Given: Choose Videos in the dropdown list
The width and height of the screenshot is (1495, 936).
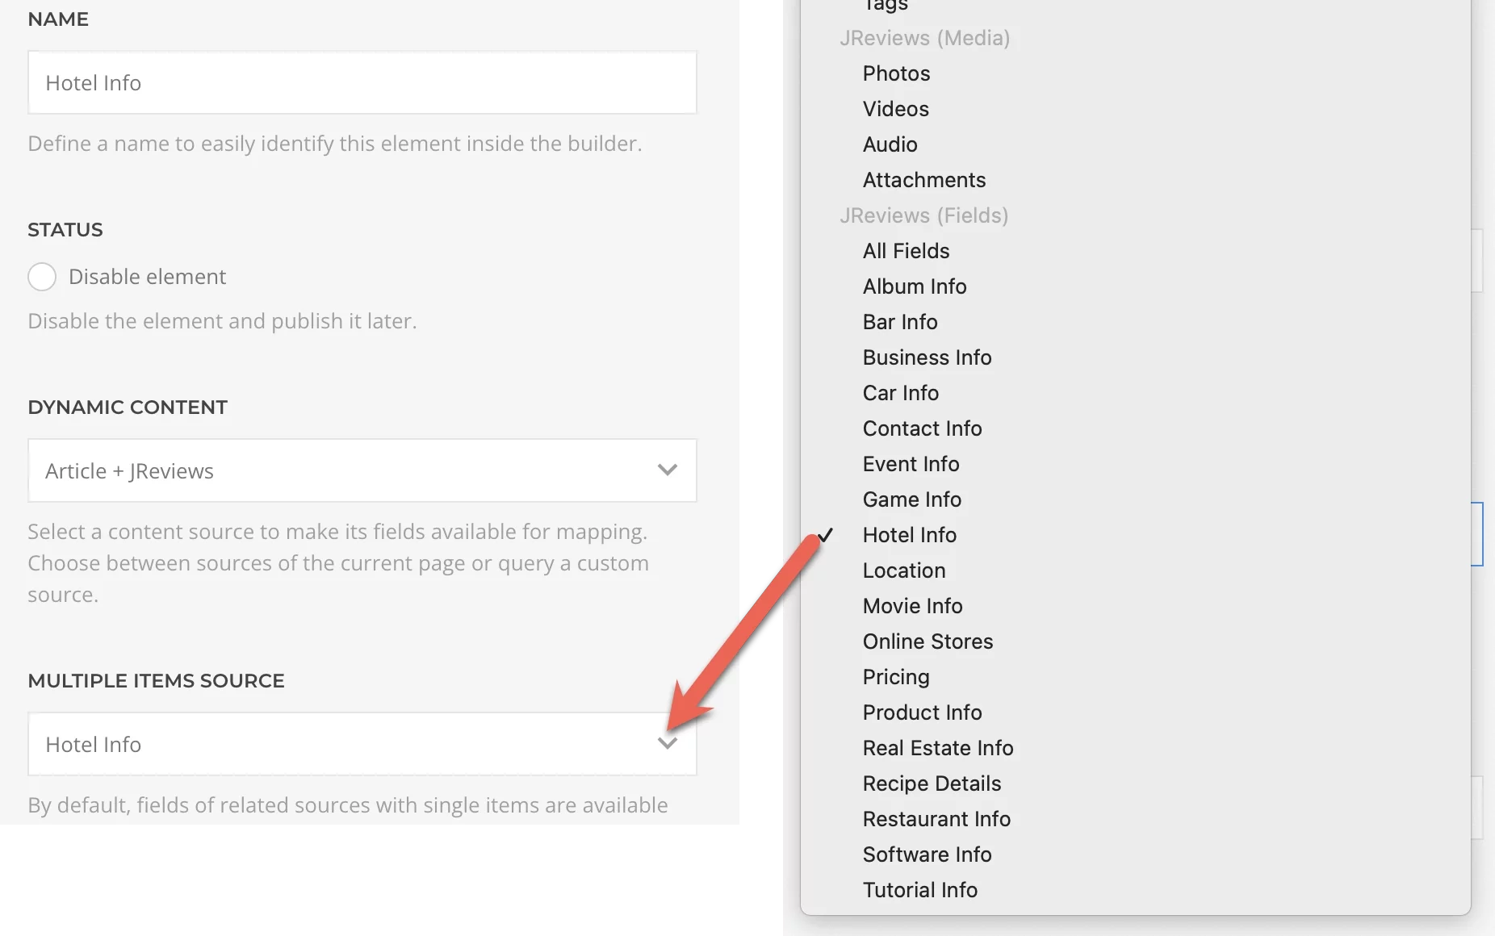Looking at the screenshot, I should point(895,109).
